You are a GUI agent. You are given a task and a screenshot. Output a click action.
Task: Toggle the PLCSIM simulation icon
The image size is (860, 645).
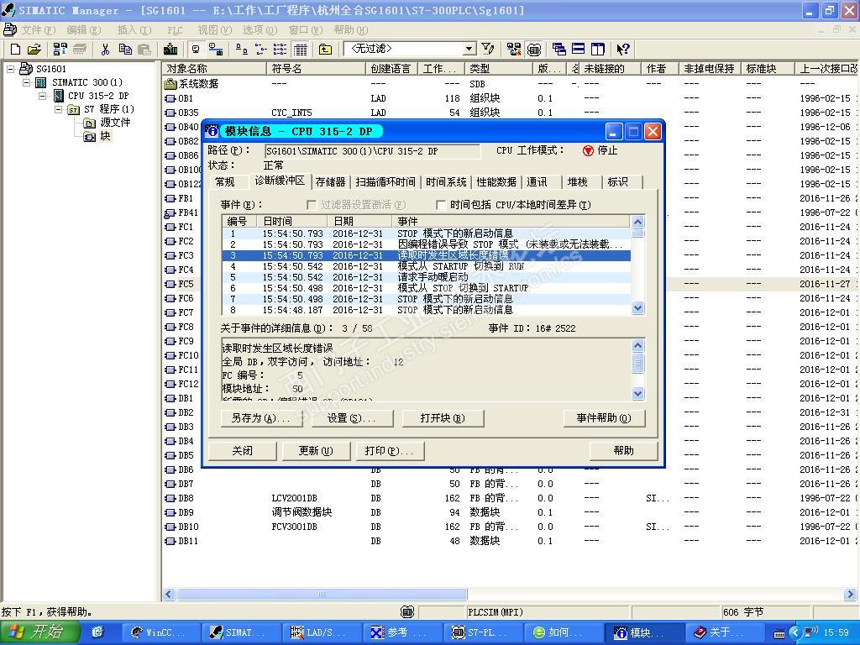coord(533,50)
